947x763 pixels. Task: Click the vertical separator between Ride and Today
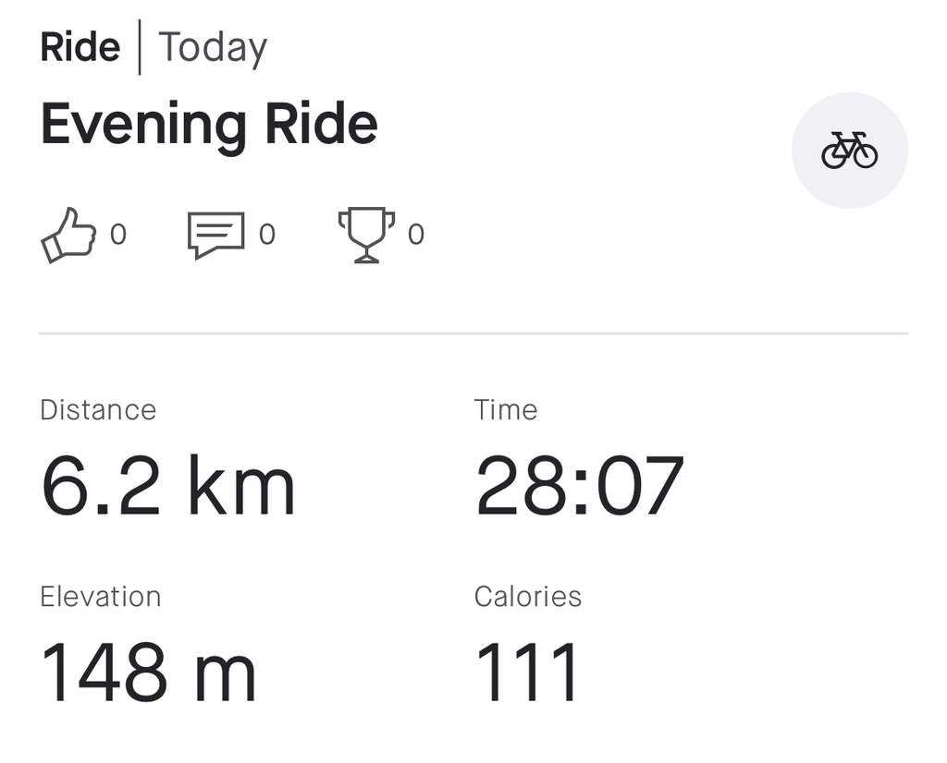pyautogui.click(x=140, y=47)
